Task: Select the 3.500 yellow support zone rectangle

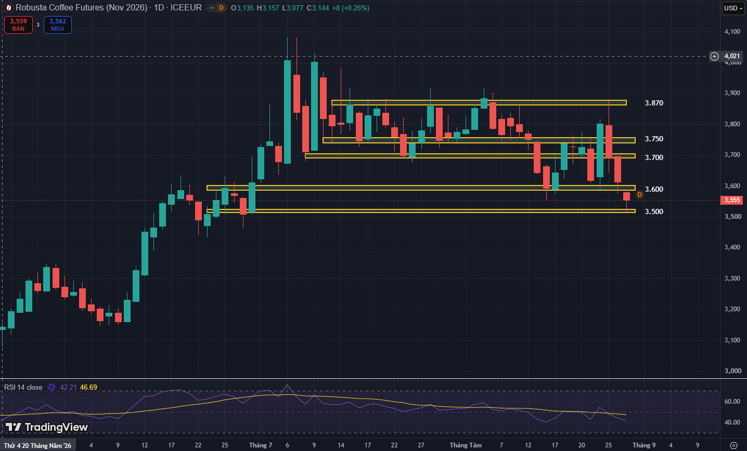Action: click(421, 211)
